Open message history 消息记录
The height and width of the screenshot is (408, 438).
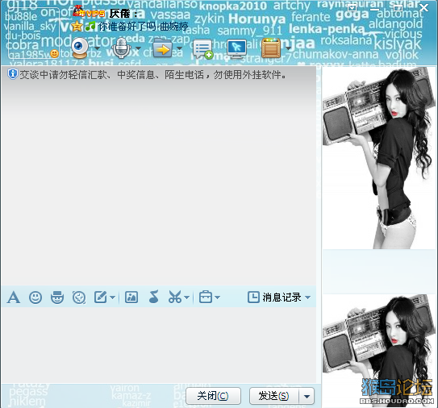(275, 298)
